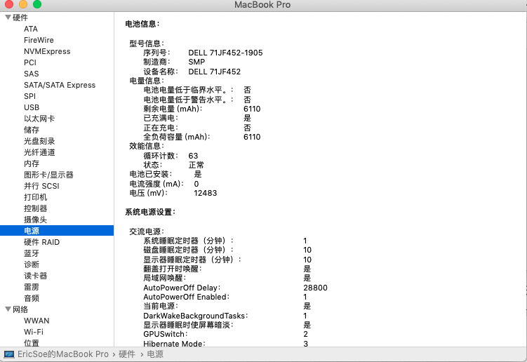Click battery status value 正常
This screenshot has height=362, width=527.
point(196,165)
